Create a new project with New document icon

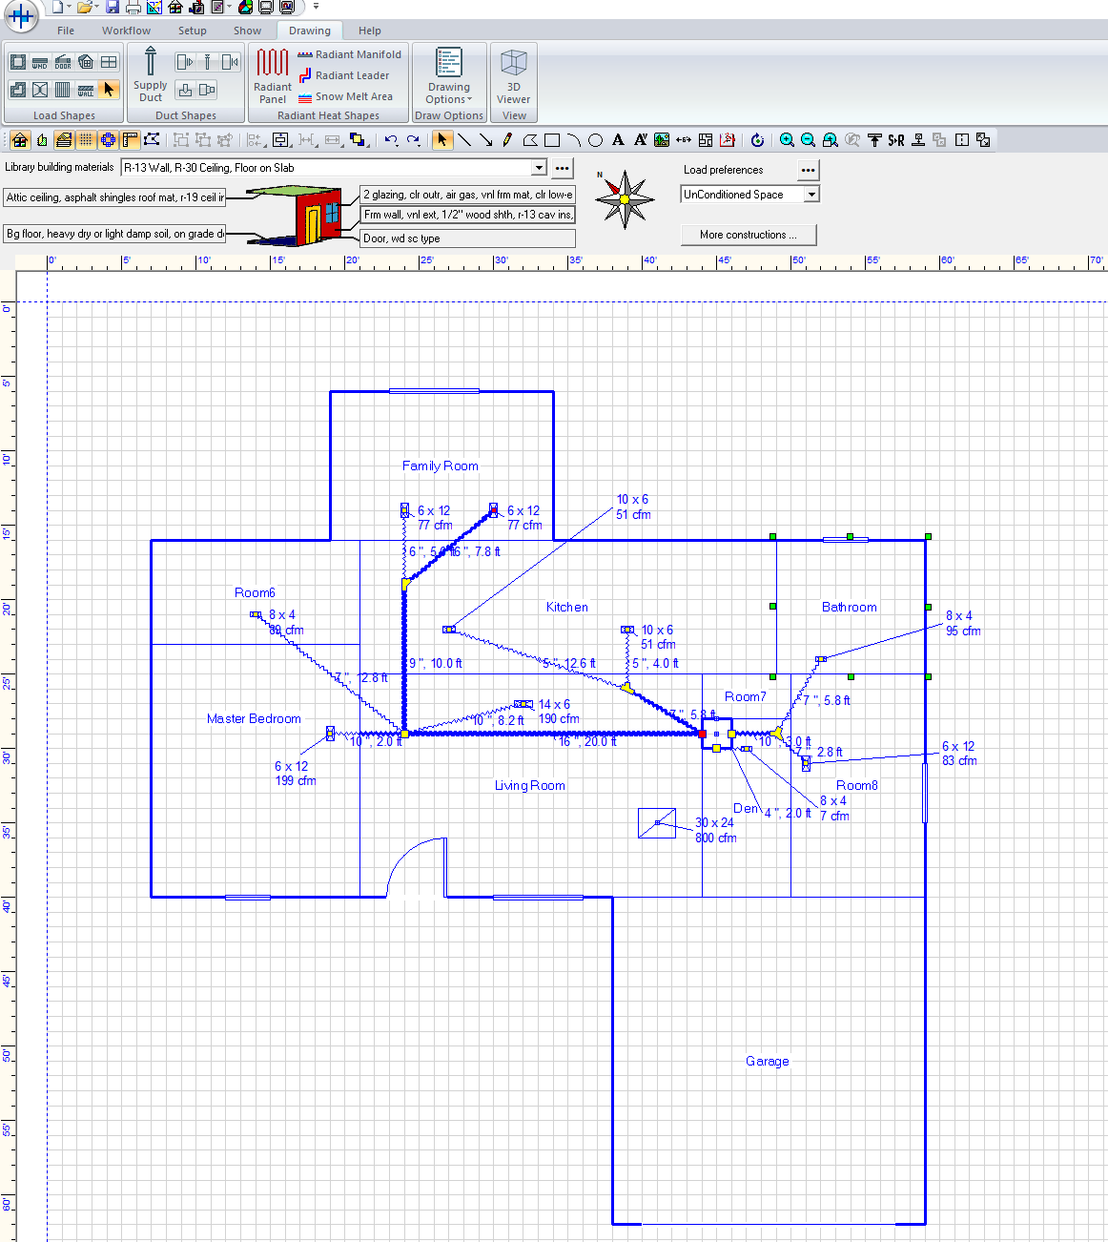coord(58,8)
